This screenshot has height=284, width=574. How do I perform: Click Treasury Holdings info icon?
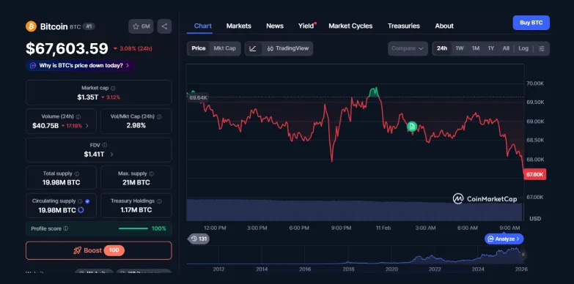pyautogui.click(x=159, y=201)
